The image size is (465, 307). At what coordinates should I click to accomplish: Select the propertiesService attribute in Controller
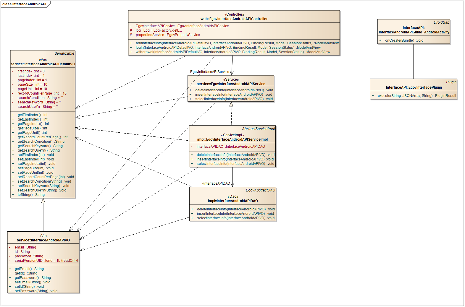tap(167, 35)
